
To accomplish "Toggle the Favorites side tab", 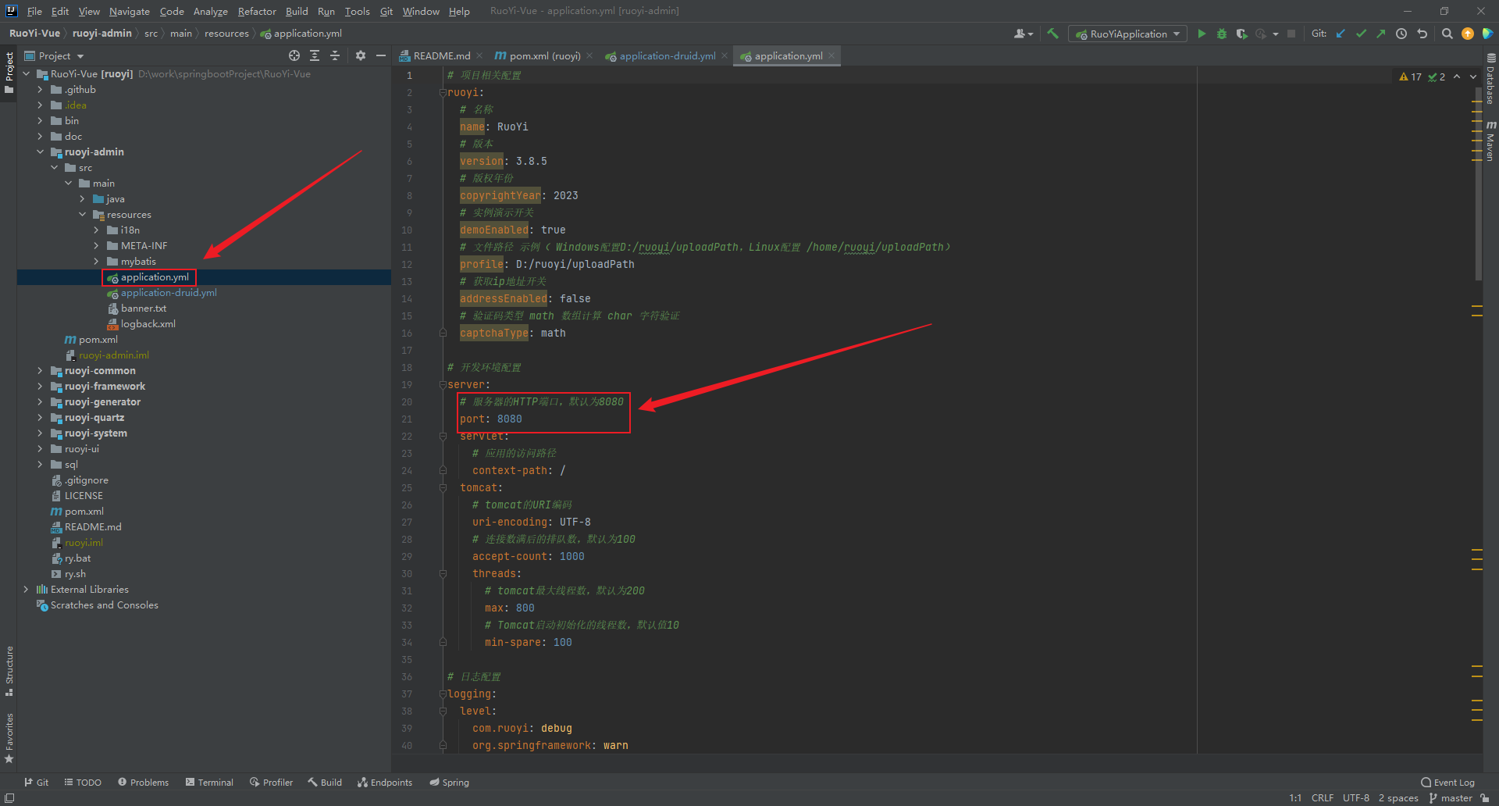I will pos(9,738).
